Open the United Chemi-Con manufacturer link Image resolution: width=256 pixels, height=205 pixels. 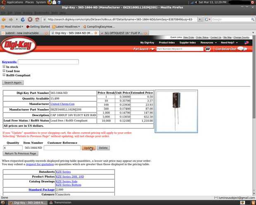[x=62, y=104]
